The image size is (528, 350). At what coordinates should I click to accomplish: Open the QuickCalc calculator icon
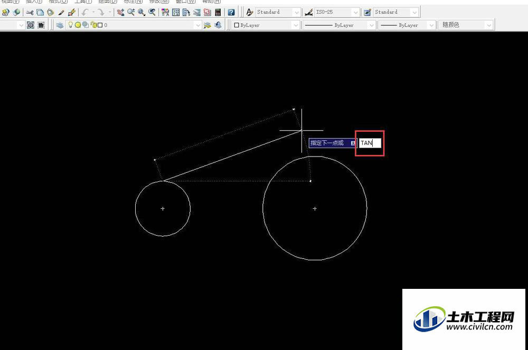(218, 13)
